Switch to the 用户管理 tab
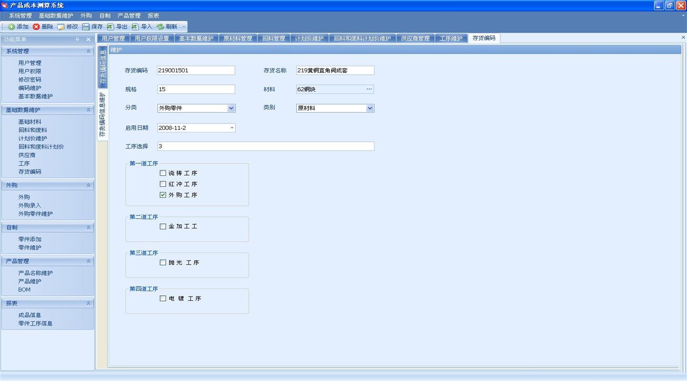 click(113, 39)
